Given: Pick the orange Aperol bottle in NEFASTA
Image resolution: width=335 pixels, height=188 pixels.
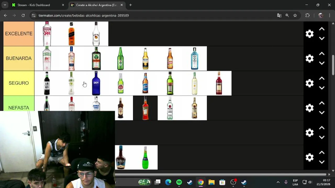Looking at the screenshot, I should (145, 108).
